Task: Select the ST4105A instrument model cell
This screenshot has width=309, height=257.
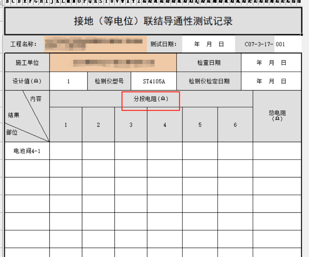Action: pyautogui.click(x=154, y=81)
